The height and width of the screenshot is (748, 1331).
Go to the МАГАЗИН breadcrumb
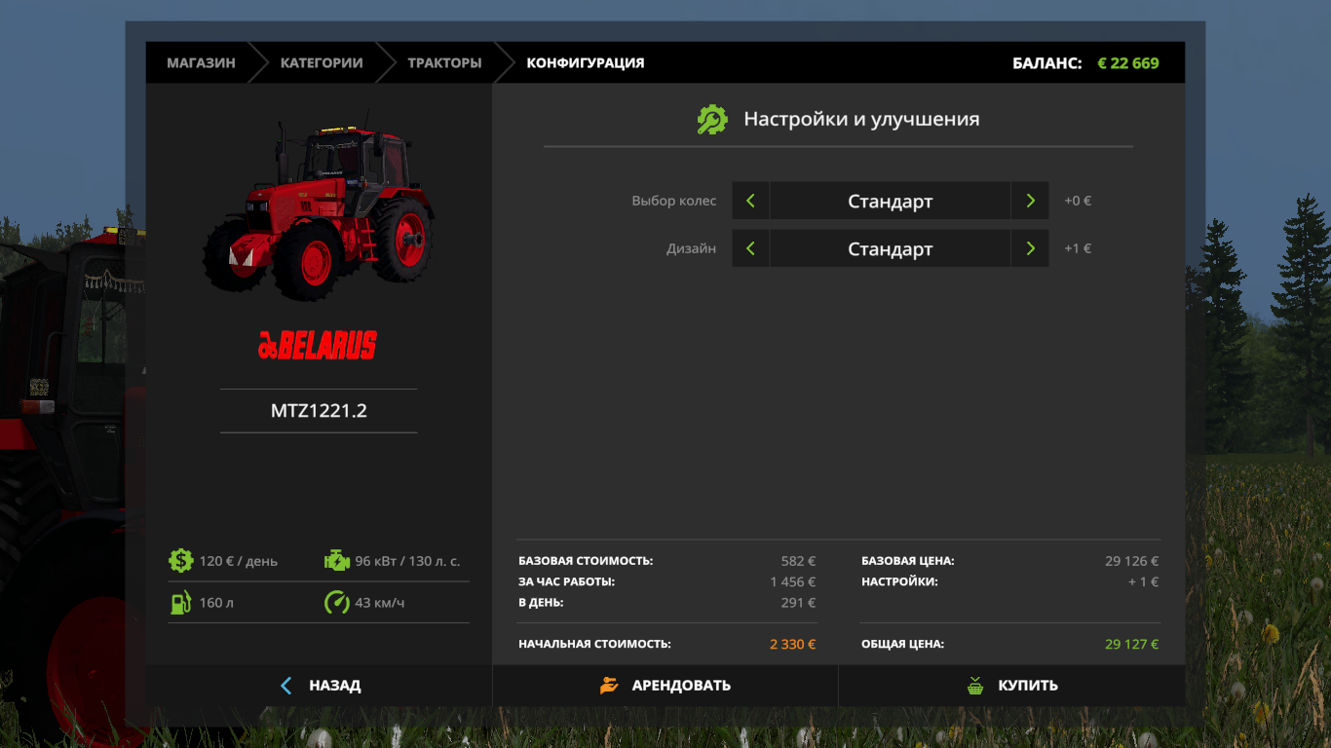[201, 62]
